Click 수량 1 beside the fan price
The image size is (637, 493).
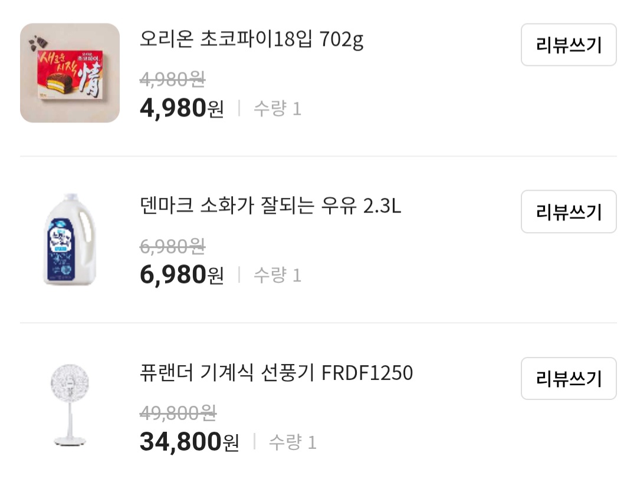point(293,442)
